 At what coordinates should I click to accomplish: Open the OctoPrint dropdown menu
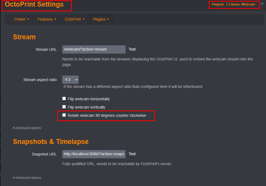pyautogui.click(x=75, y=19)
